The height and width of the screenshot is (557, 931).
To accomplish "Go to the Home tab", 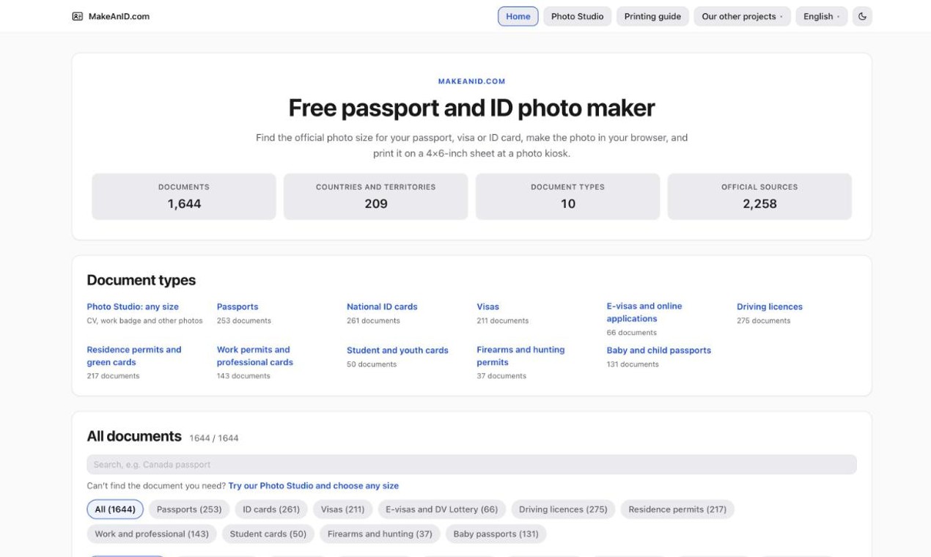I will 518,16.
